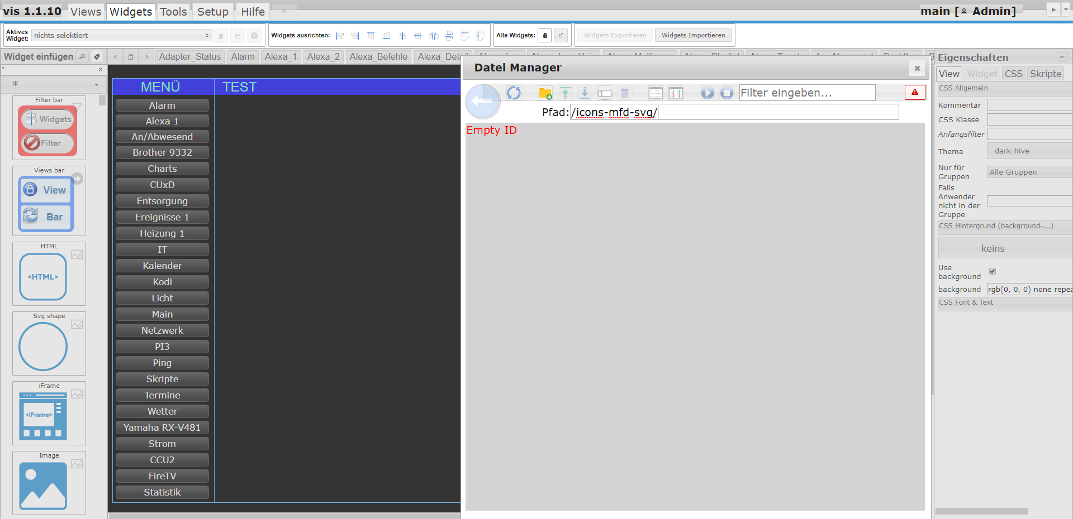Click the download file icon
The width and height of the screenshot is (1073, 519).
pos(585,93)
